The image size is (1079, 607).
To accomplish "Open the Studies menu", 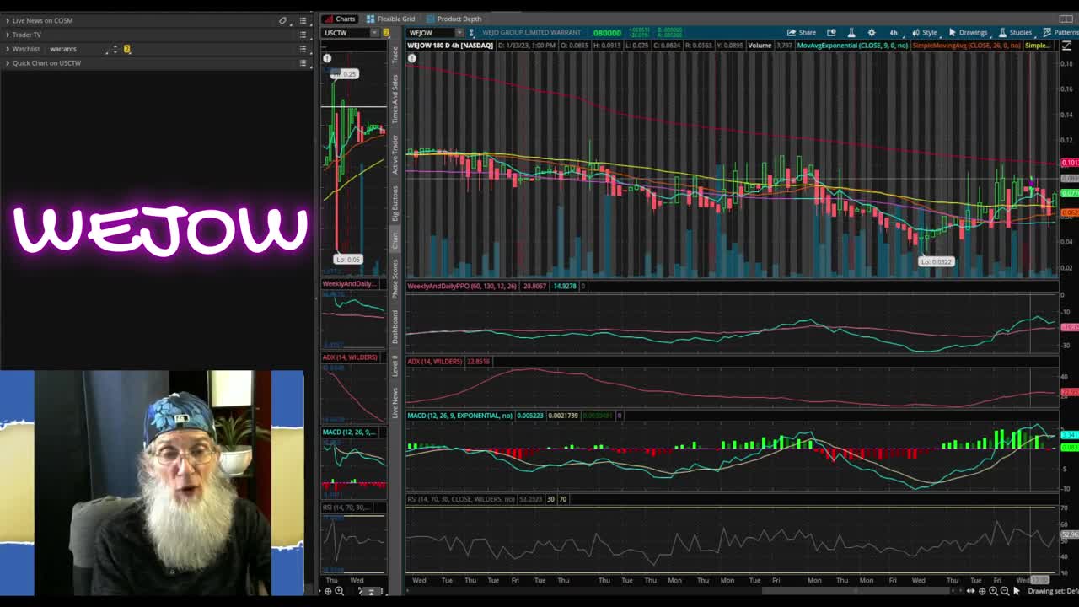I will 1015,33.
